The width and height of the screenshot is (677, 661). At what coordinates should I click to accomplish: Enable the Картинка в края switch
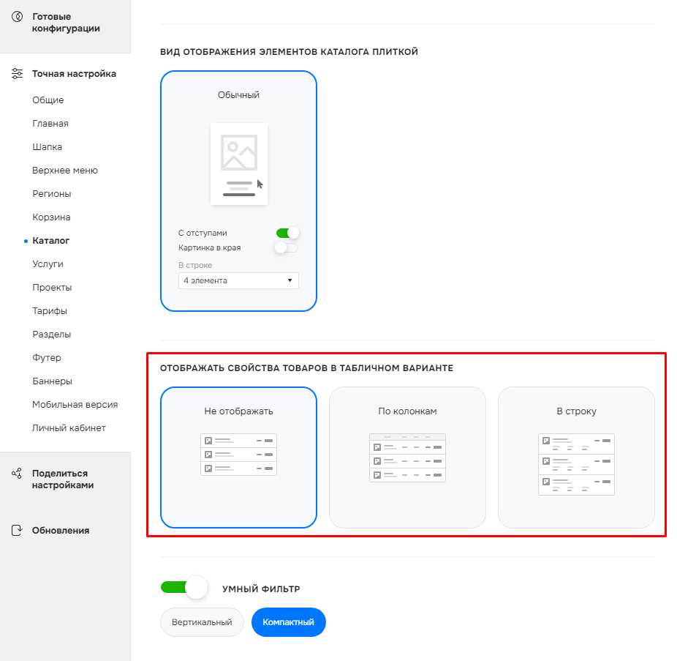[287, 247]
